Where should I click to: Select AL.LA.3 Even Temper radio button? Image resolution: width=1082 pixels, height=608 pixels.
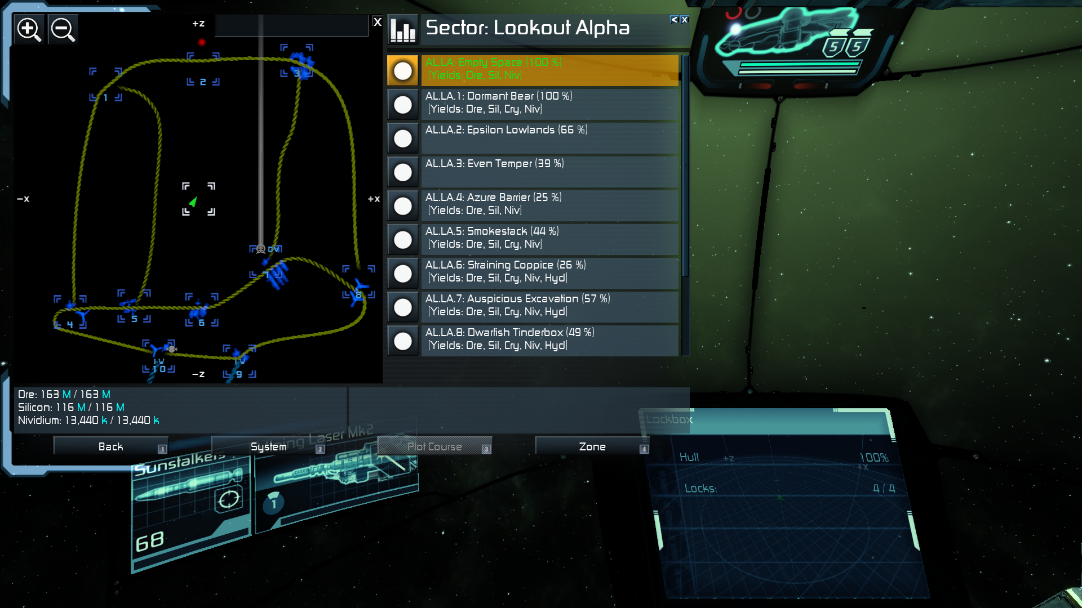point(403,172)
